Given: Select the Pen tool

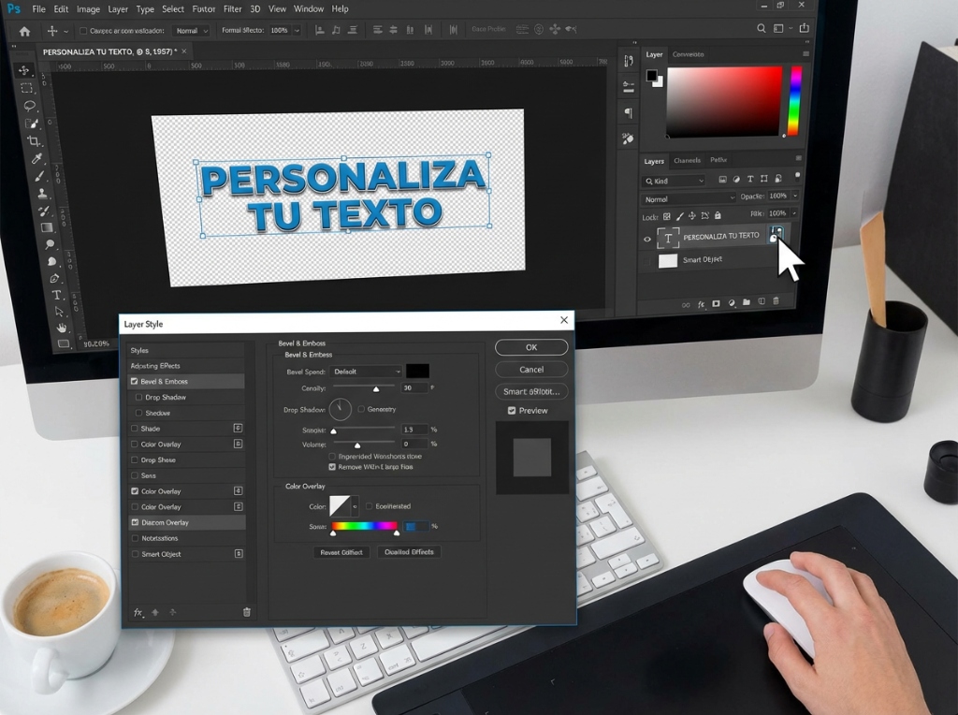Looking at the screenshot, I should 53,278.
